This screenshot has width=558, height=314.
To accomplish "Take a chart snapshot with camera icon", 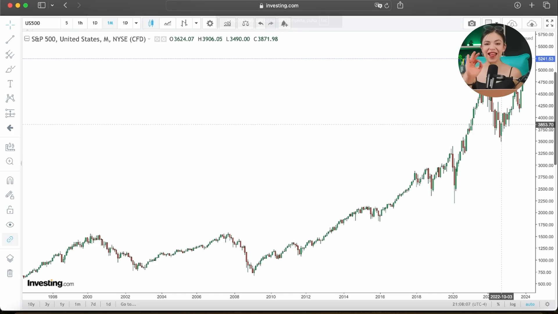I will (472, 23).
